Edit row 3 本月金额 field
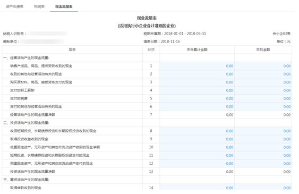 [263, 82]
